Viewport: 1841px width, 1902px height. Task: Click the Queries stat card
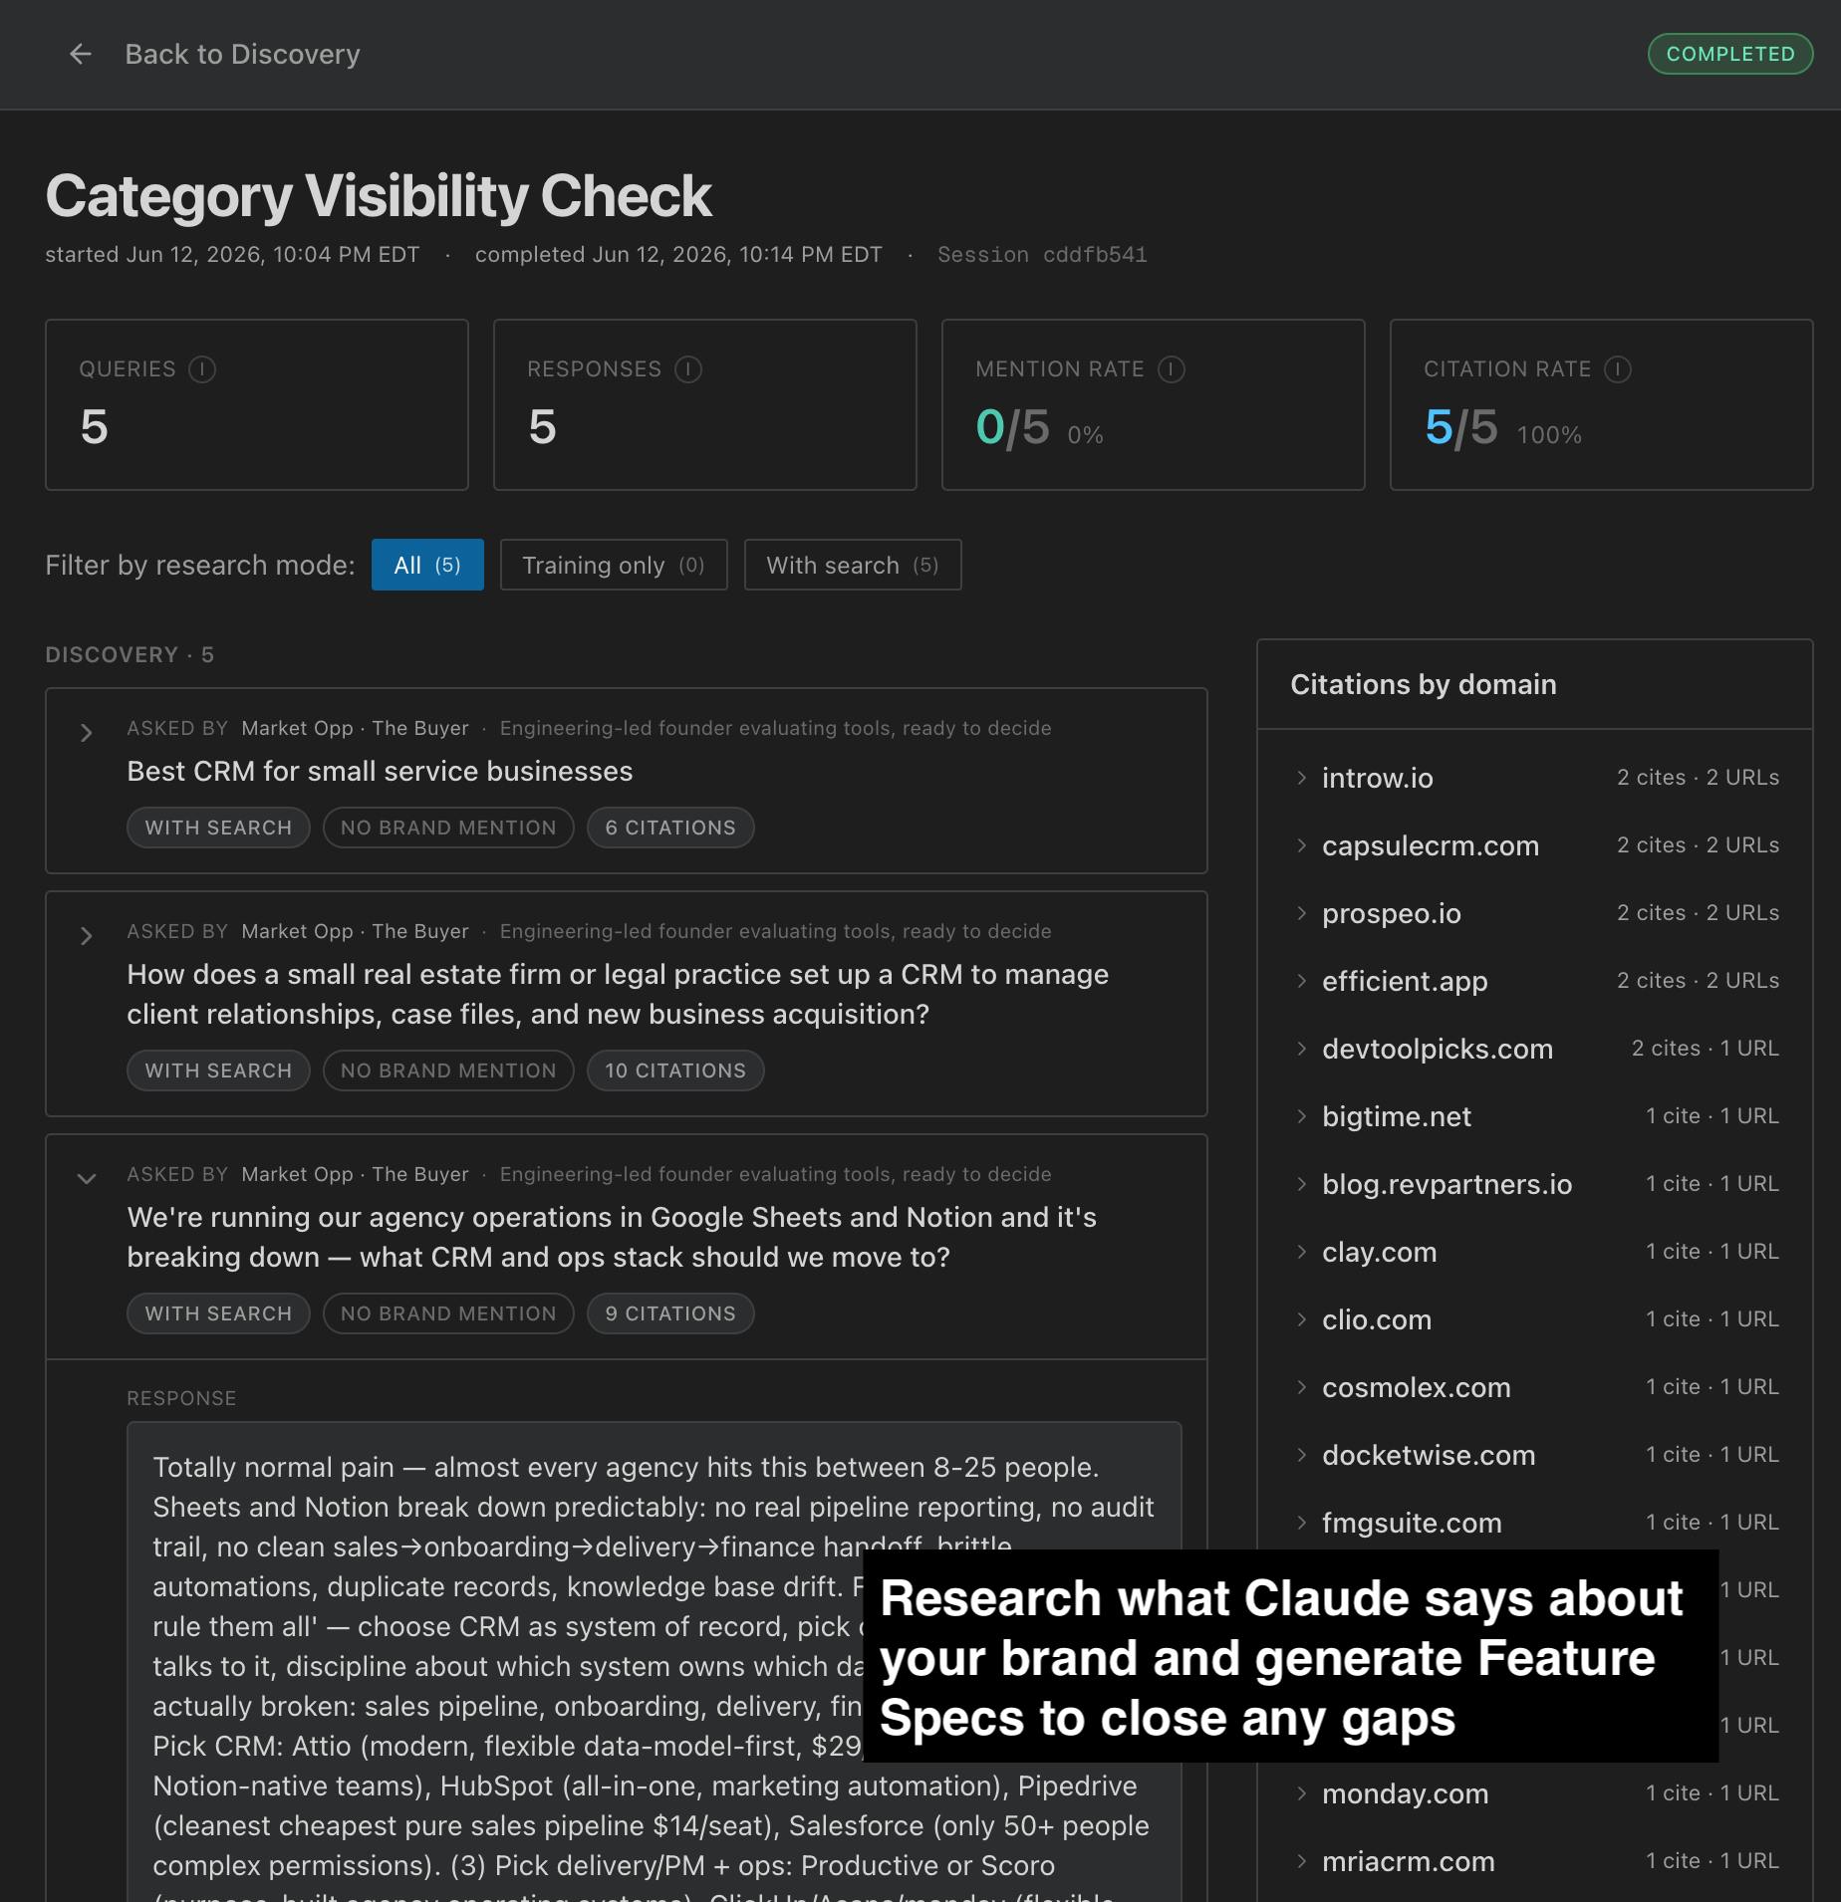(257, 404)
